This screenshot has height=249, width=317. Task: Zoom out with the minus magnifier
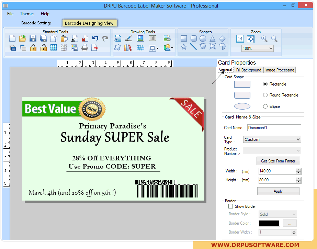(x=274, y=38)
